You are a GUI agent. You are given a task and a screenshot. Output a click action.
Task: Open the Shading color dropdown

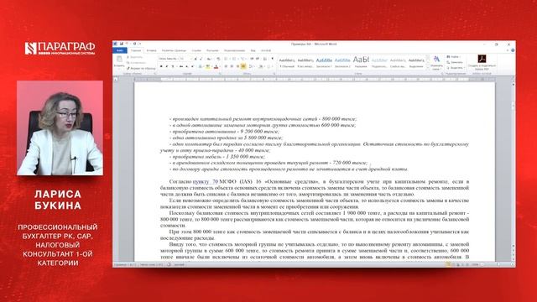261,66
